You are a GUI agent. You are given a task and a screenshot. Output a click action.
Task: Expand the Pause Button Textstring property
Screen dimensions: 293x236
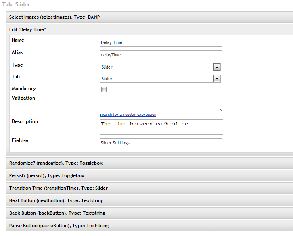pos(149,226)
